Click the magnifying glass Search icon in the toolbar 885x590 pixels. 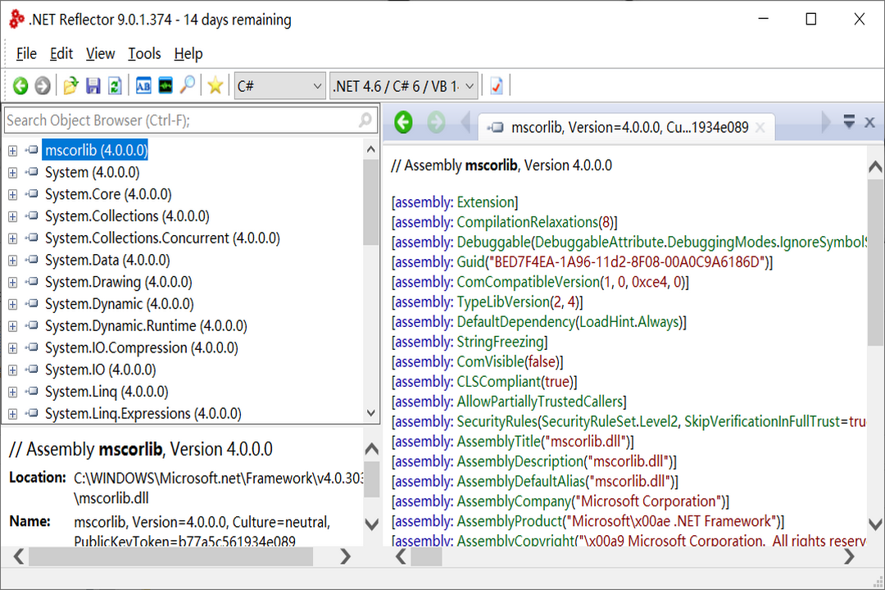[x=188, y=86]
